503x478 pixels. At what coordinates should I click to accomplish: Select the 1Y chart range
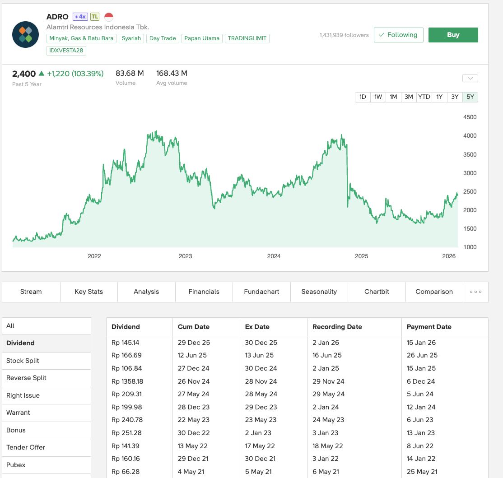point(439,97)
